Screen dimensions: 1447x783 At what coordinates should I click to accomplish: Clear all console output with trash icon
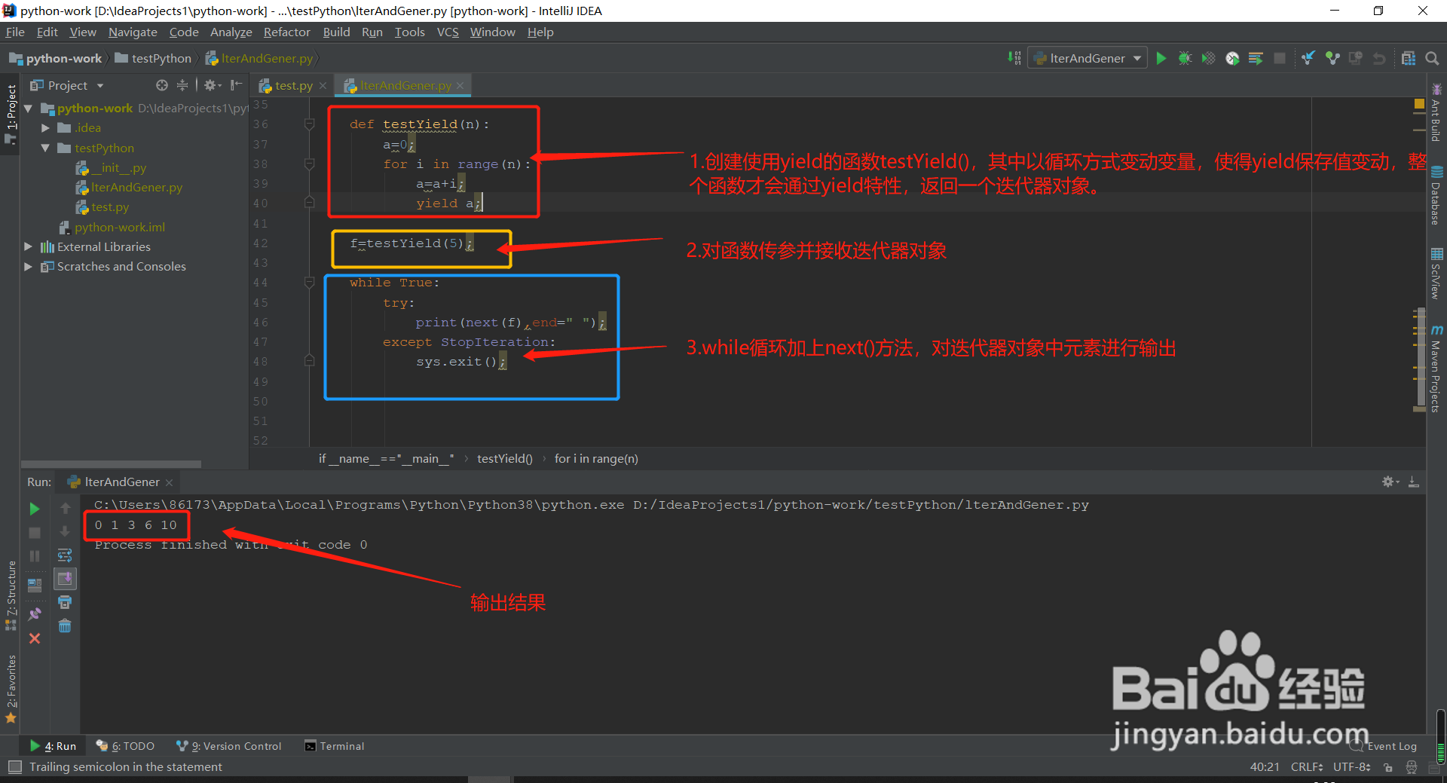(65, 626)
